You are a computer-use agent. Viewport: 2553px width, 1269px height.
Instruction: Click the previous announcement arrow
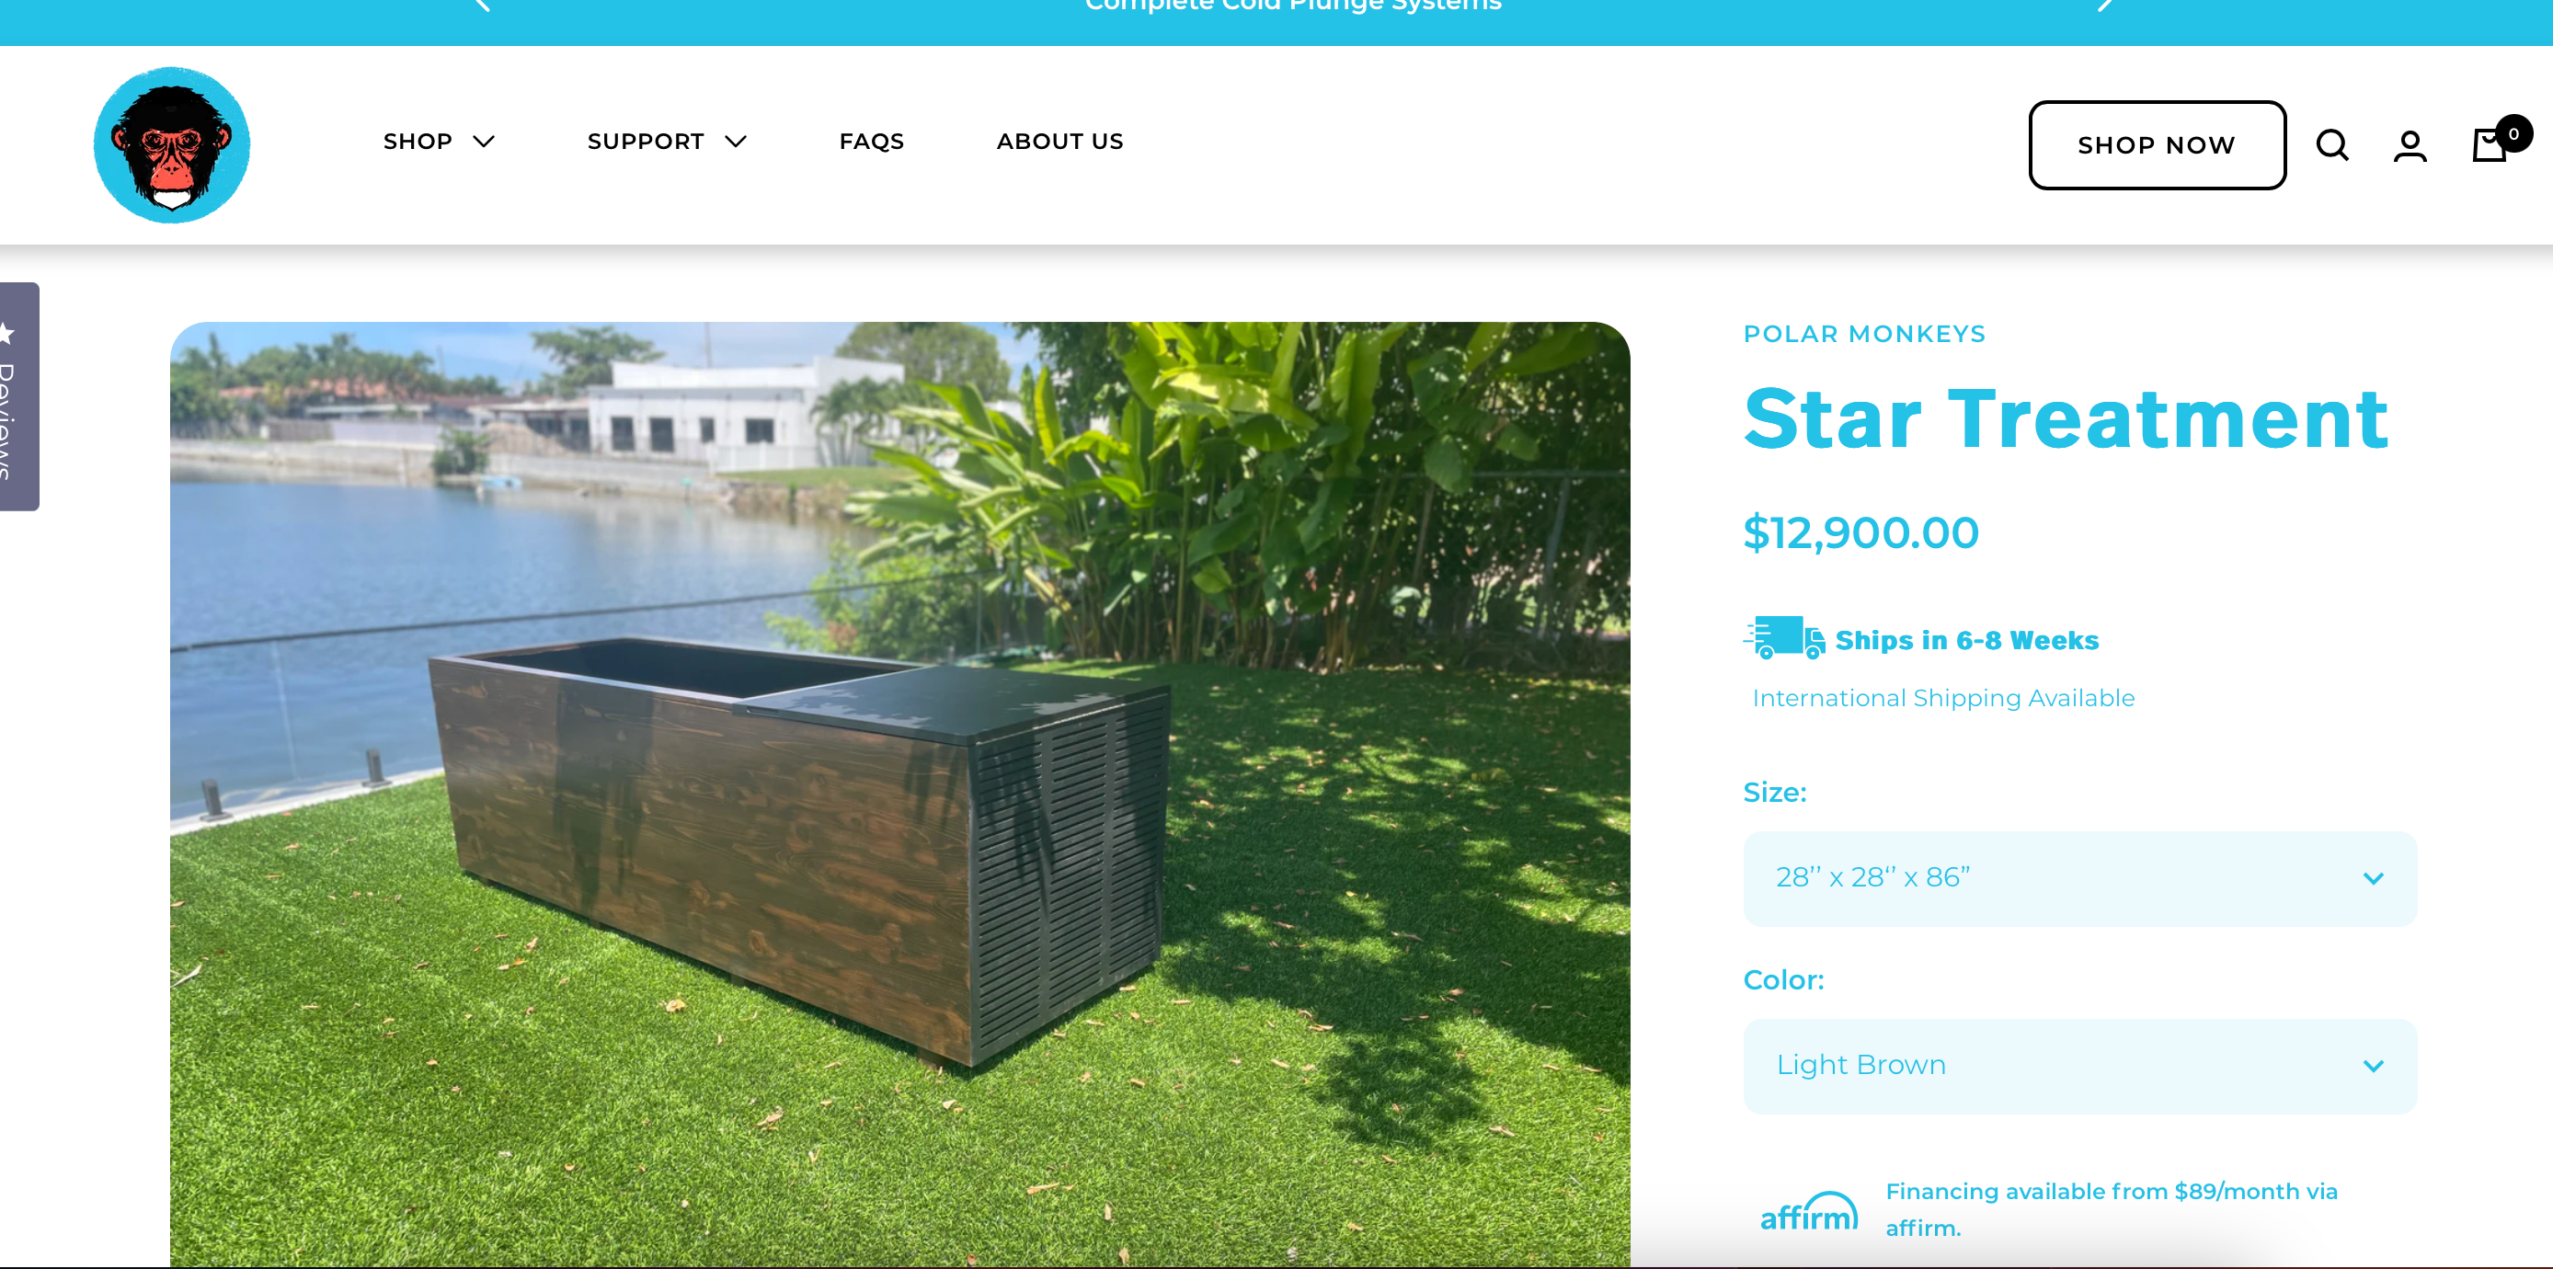pos(483,5)
